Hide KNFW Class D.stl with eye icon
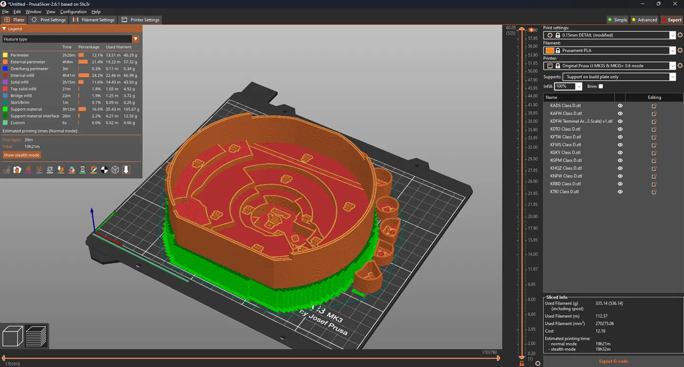 [620, 176]
